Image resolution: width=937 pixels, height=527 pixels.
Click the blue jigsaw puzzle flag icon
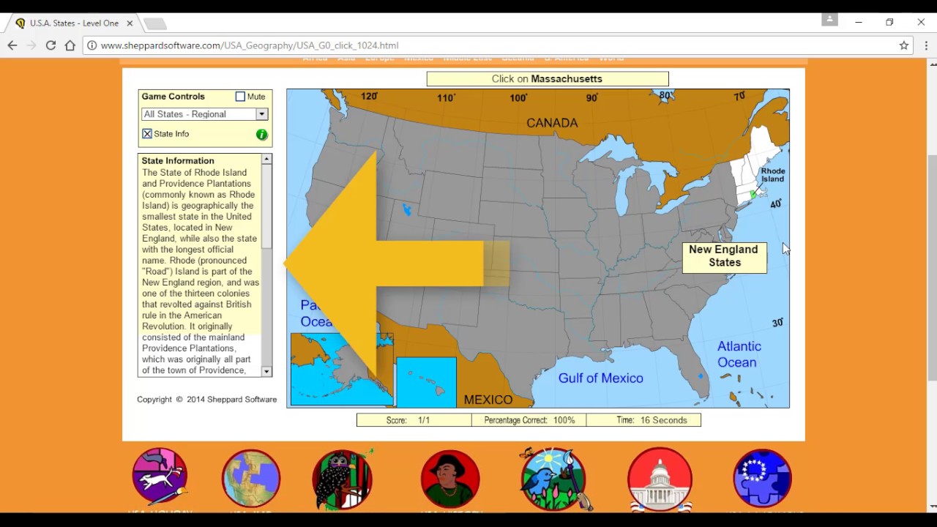762,479
